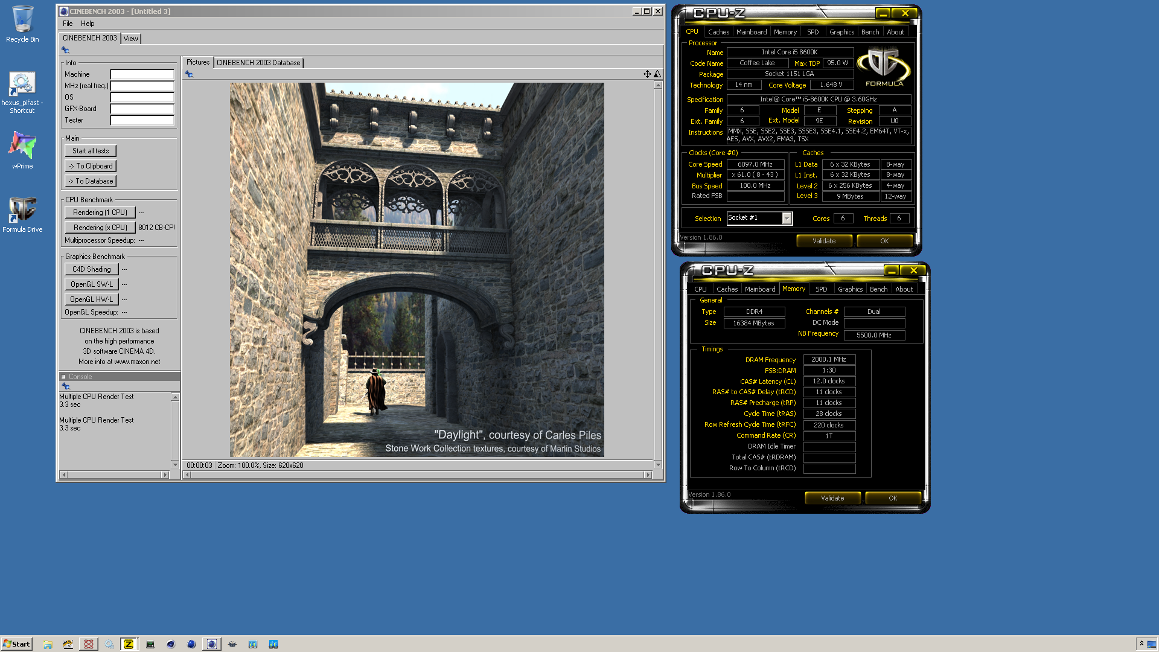1159x652 pixels.
Task: Click the picture panel vertical scrollbar down arrow
Action: [x=658, y=465]
